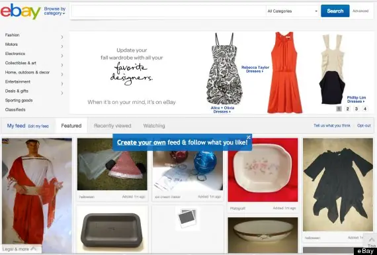
Task: Open the My feed link
Action: coord(16,126)
